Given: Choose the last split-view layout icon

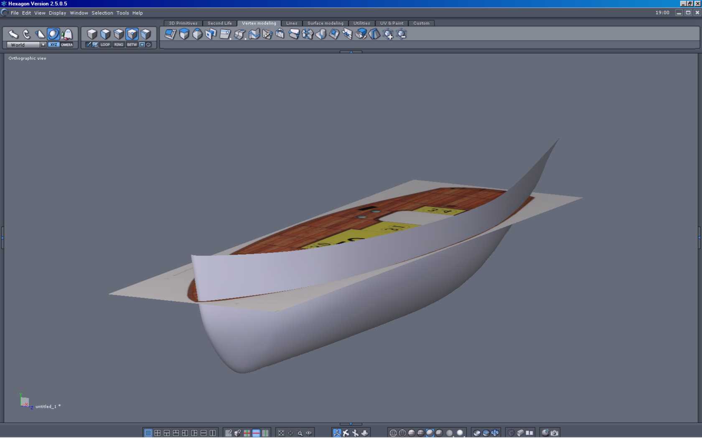Looking at the screenshot, I should pos(213,433).
